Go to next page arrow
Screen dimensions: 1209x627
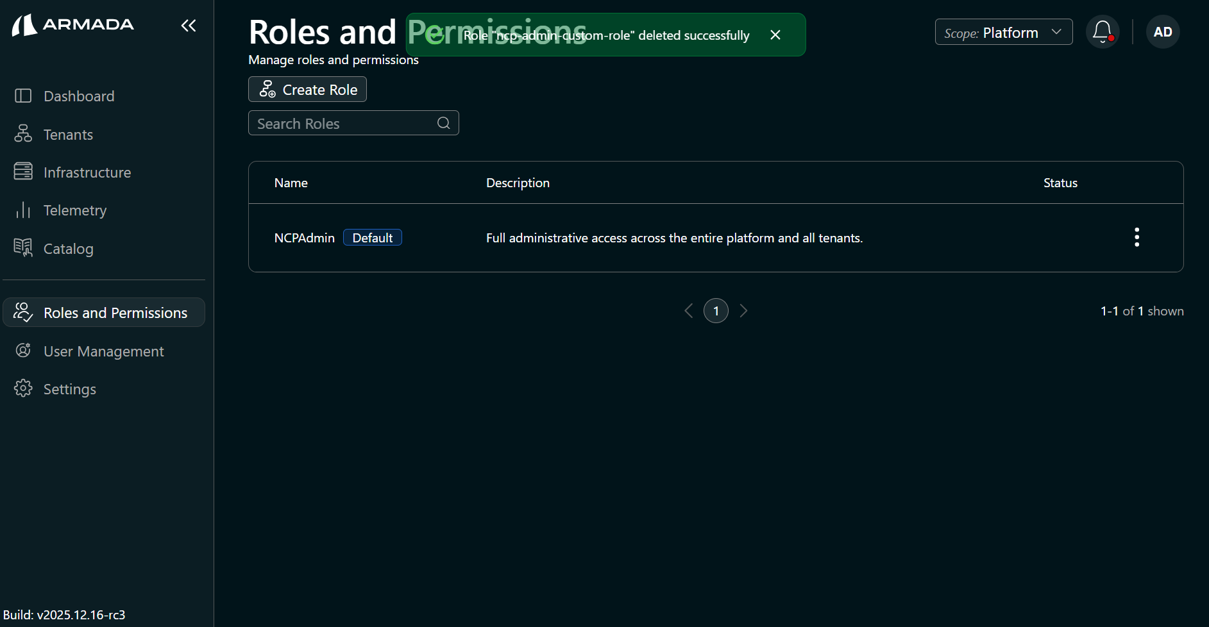[x=743, y=311]
